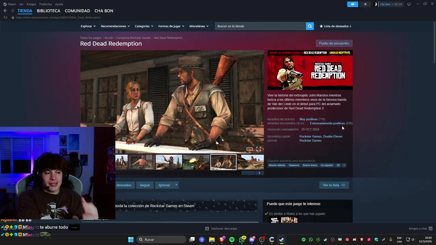Select the desert landscape thumbnail
The width and height of the screenshot is (436, 245).
point(251,162)
